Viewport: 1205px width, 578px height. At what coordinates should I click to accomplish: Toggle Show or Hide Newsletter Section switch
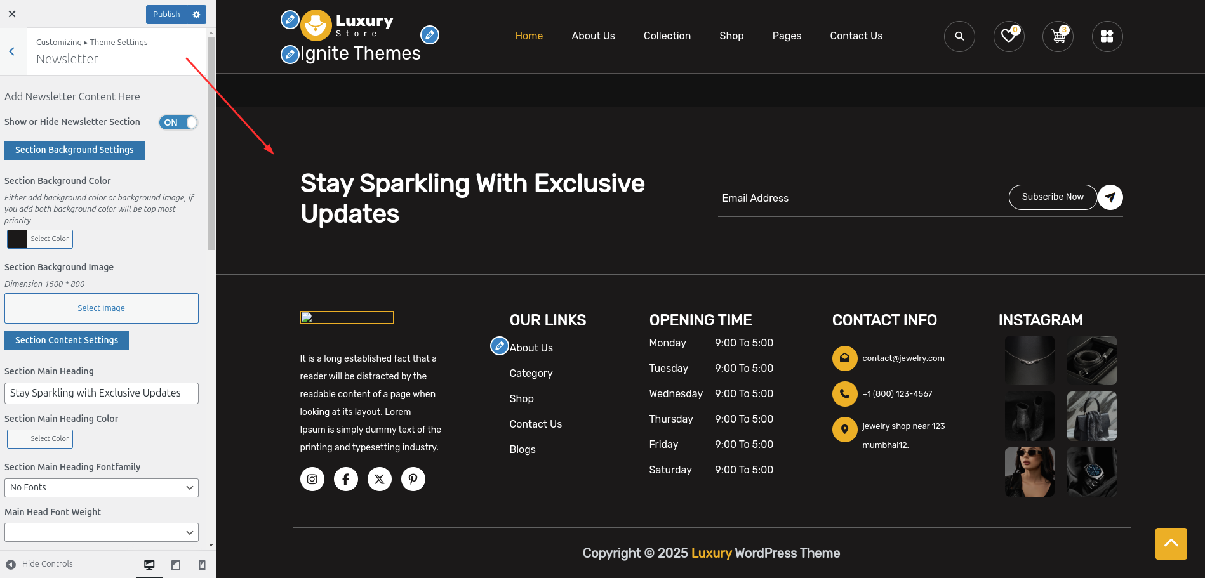178,122
